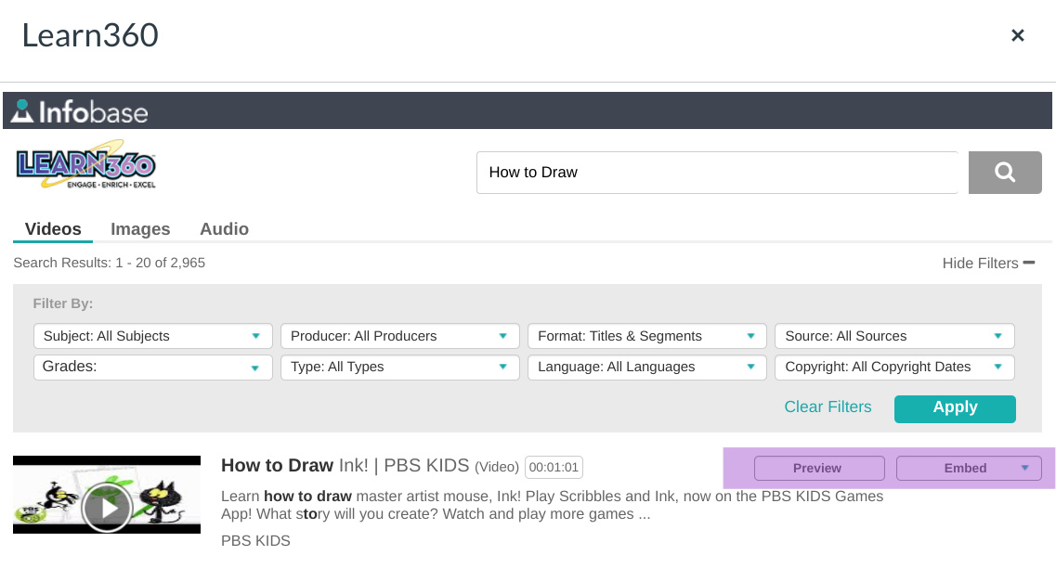Click the Learn360 logo image
The width and height of the screenshot is (1056, 568).
(85, 168)
